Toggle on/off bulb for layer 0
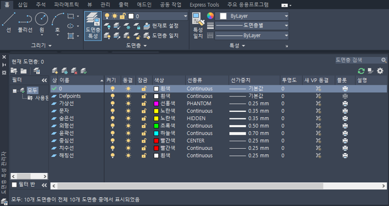The height and width of the screenshot is (206, 389). pyautogui.click(x=112, y=89)
